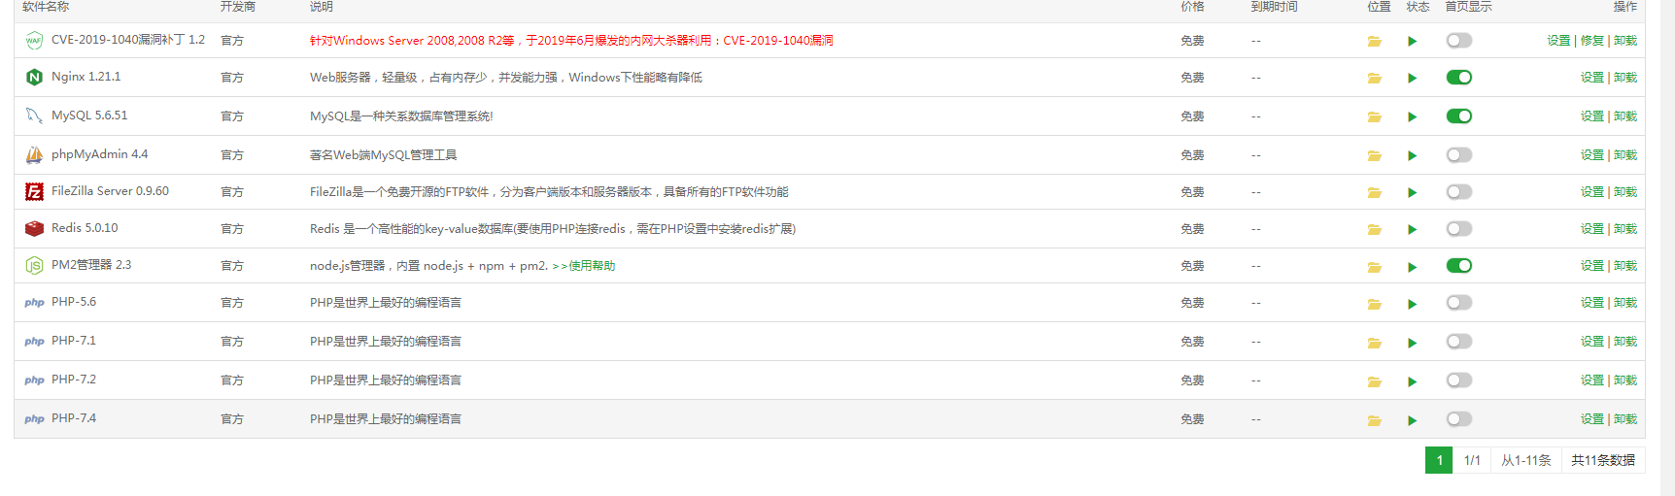Open folder location for Nginx 1.21.1
Screen dimensions: 1675x496
point(1374,78)
